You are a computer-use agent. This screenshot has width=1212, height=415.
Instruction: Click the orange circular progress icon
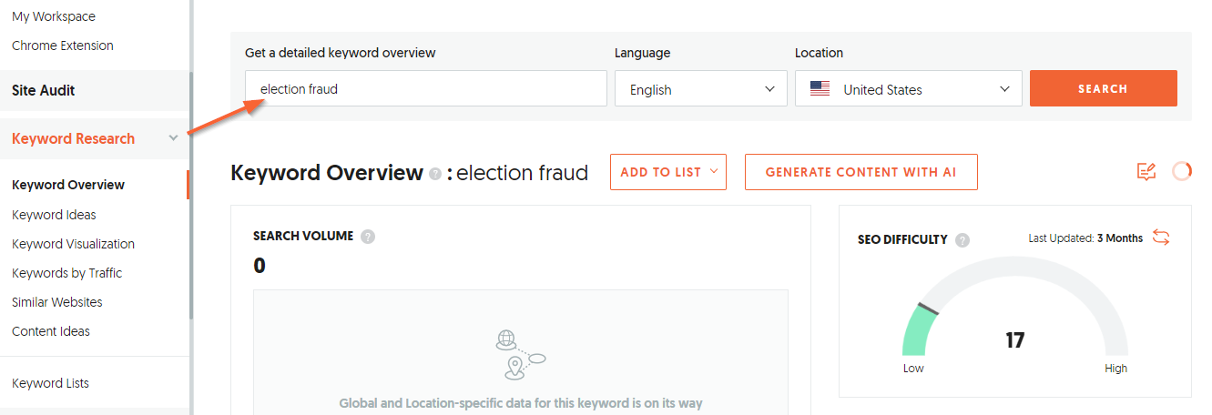click(x=1182, y=171)
